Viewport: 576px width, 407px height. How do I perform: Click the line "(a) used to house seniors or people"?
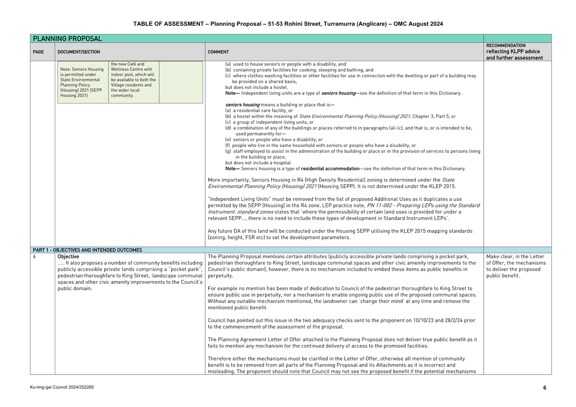click(x=286, y=64)
